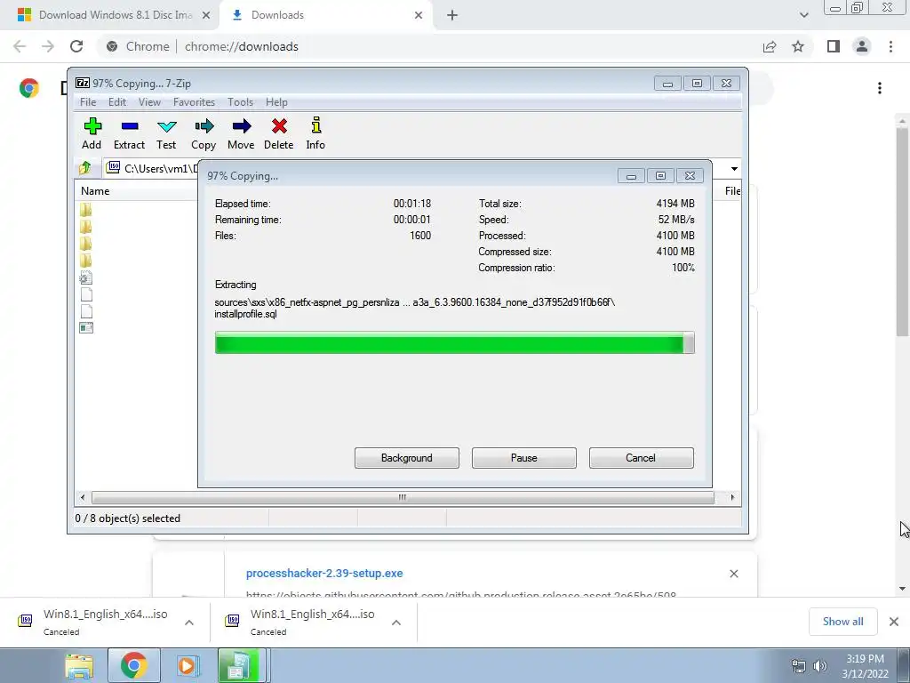
Task: Select the last file icon in list
Action: 86,328
